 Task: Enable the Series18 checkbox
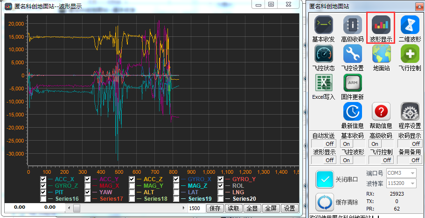coord(132,199)
